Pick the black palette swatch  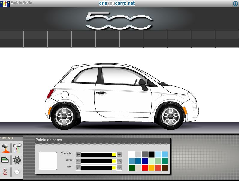tap(152, 154)
